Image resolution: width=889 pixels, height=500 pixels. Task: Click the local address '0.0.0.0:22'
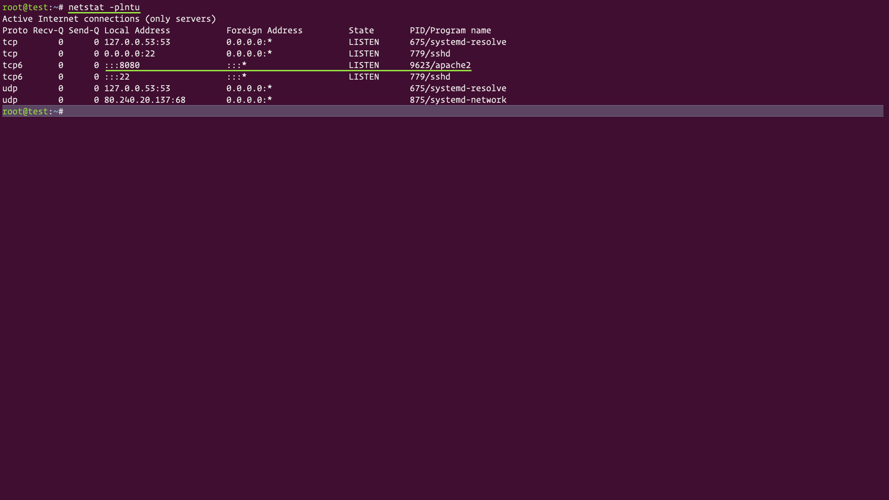coord(130,54)
